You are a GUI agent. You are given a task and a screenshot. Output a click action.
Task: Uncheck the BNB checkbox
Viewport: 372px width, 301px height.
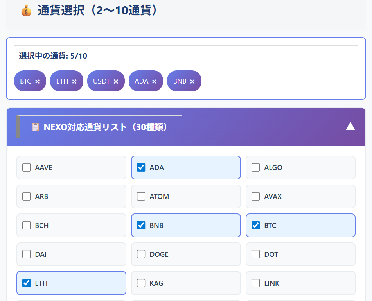pyautogui.click(x=141, y=226)
